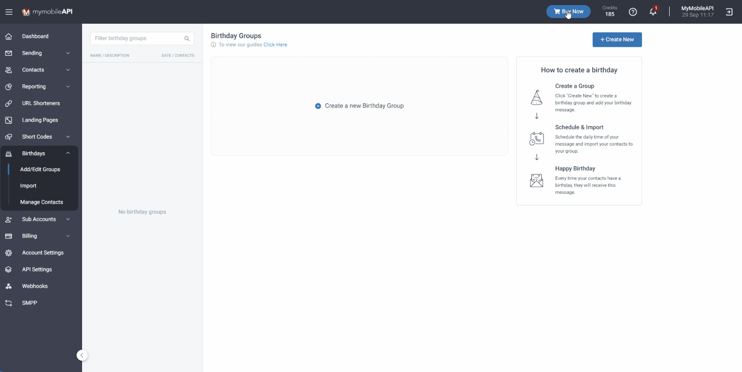Open the notifications bell icon
This screenshot has height=372, width=742.
(653, 12)
